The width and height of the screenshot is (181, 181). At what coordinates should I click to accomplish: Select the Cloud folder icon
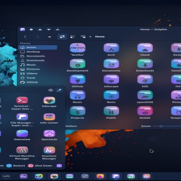145,48
